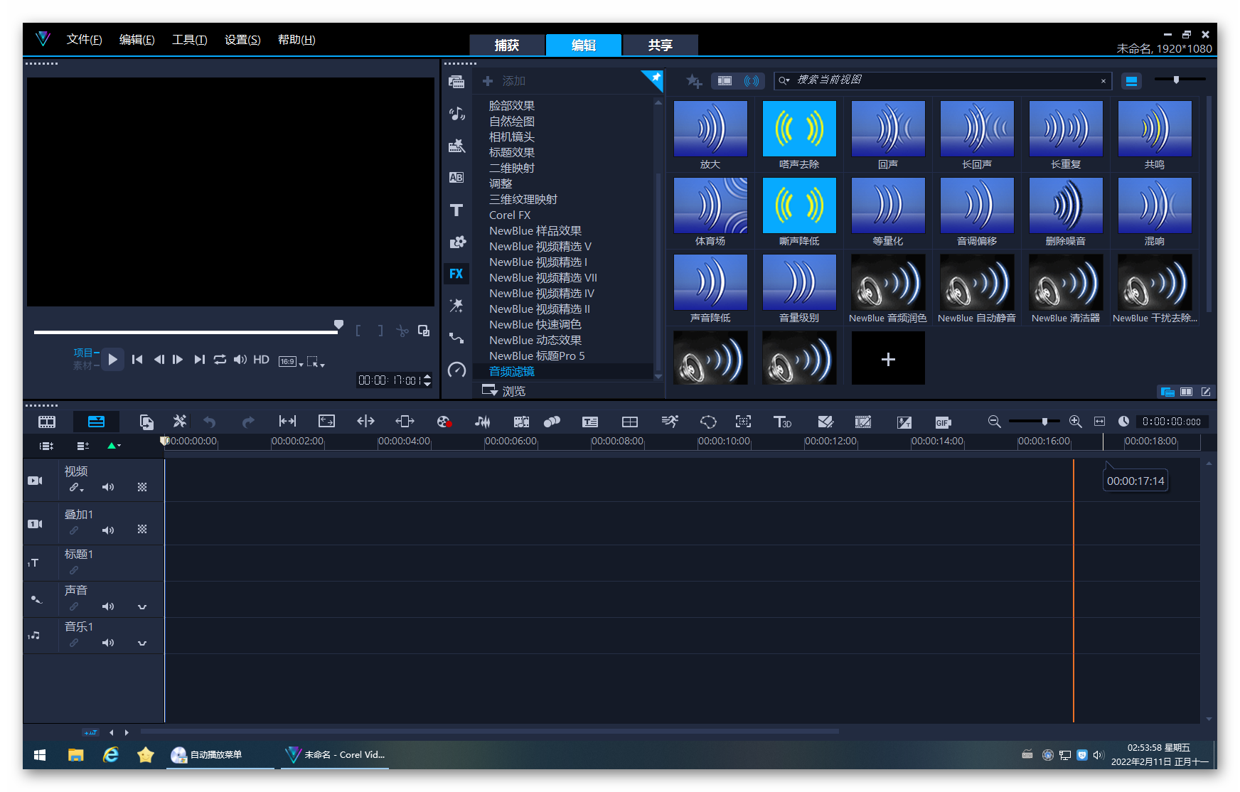
Task: Expand the 音乐1 track chevron
Action: tap(142, 643)
